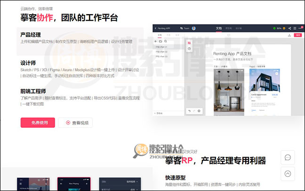Click the user avatar next to Team
The height and width of the screenshot is (191, 305).
click(x=194, y=28)
